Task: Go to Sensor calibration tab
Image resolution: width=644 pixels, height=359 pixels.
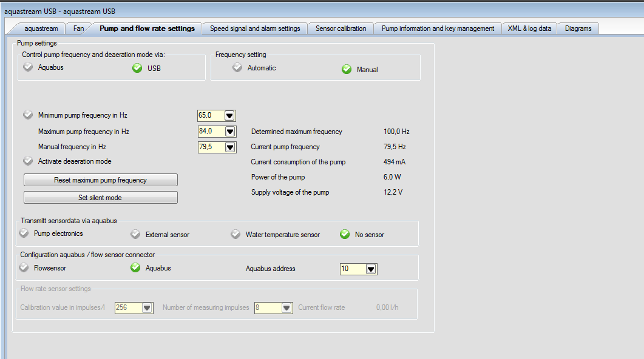Action: [341, 29]
